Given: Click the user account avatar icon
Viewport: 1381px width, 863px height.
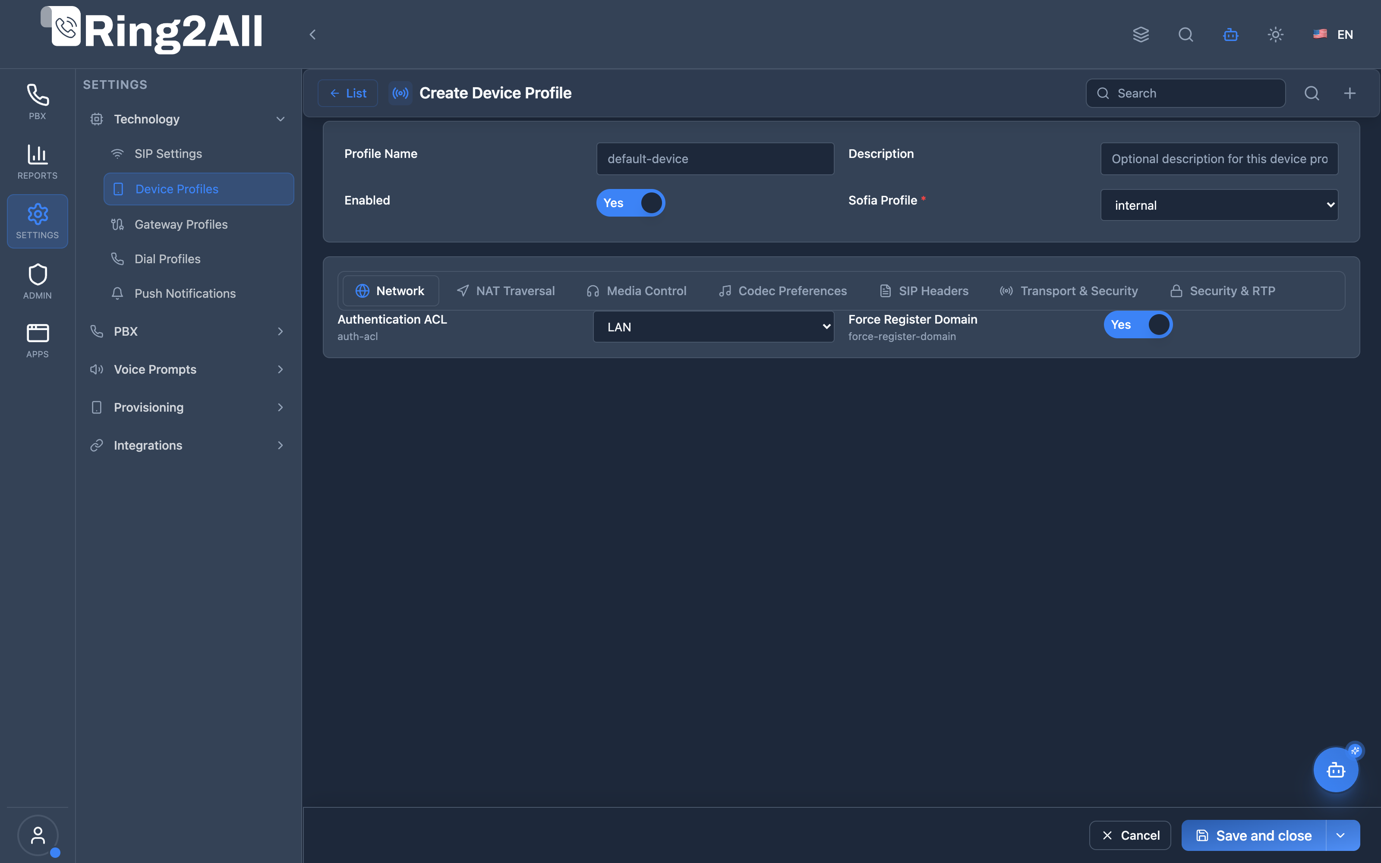Looking at the screenshot, I should point(38,836).
